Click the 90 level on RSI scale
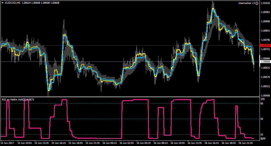Screen dimensions: 271x146 262,103
